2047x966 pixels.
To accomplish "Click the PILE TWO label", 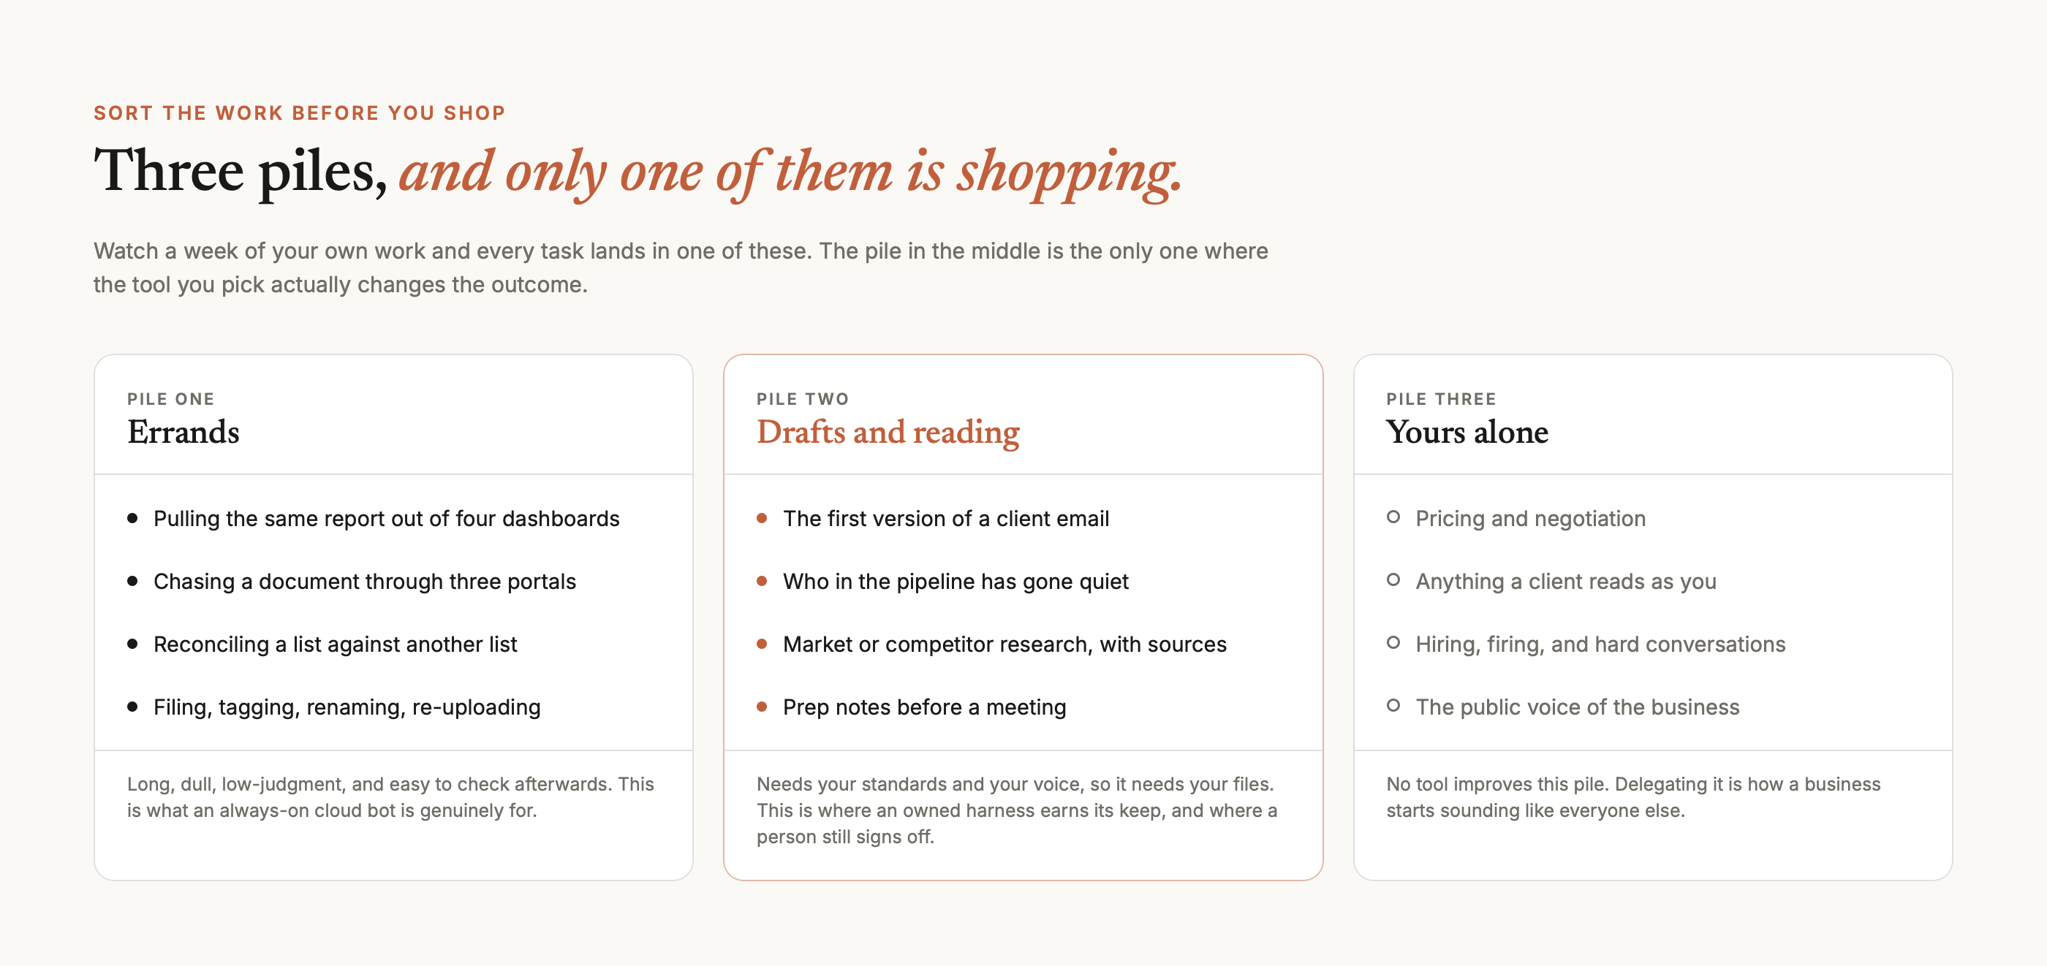I will (803, 399).
